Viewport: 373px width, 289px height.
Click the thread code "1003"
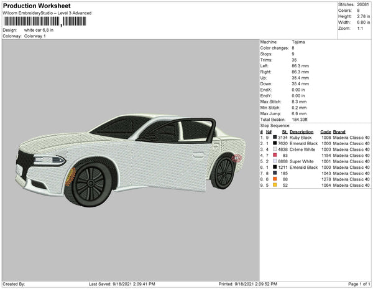(x=326, y=149)
